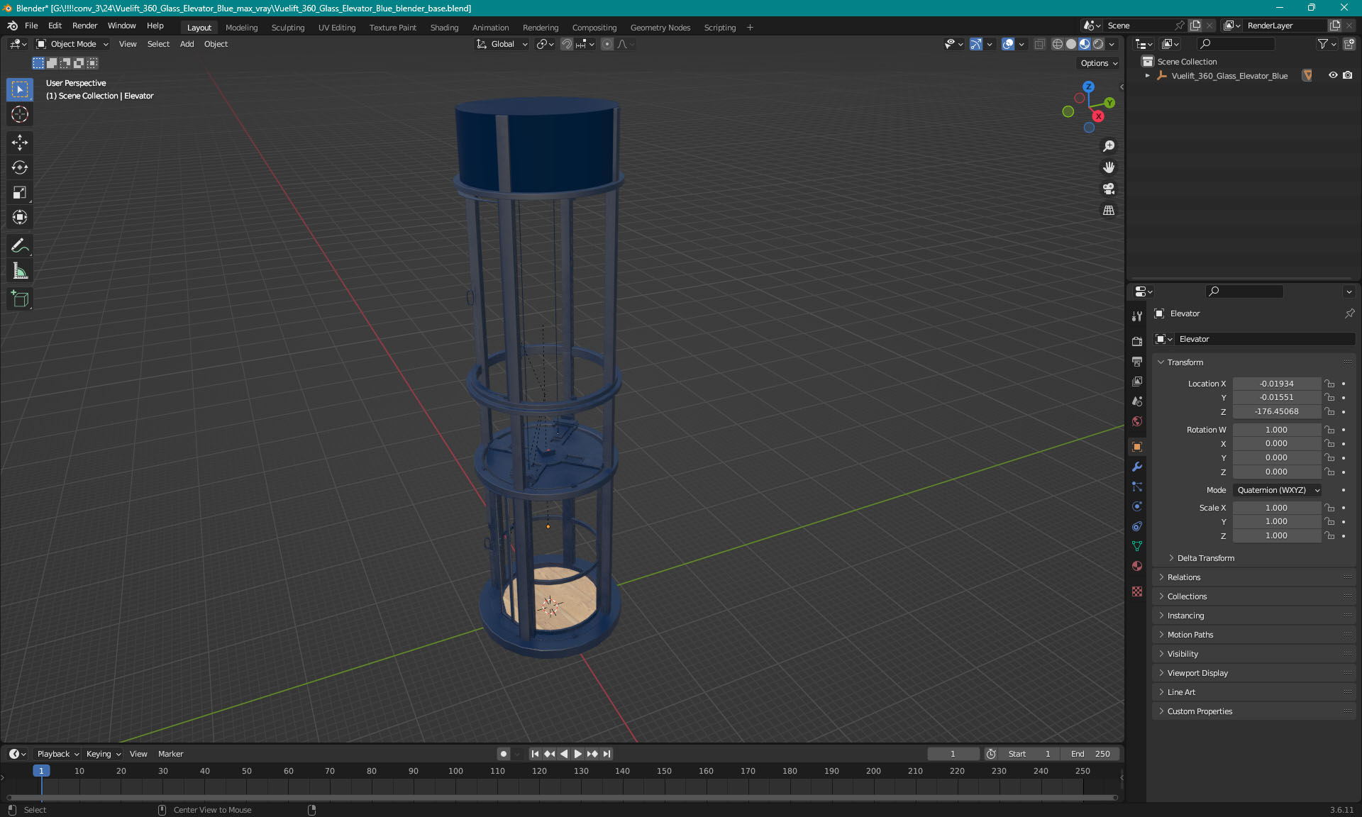Open the Particles properties tab
The width and height of the screenshot is (1362, 817).
1137,487
